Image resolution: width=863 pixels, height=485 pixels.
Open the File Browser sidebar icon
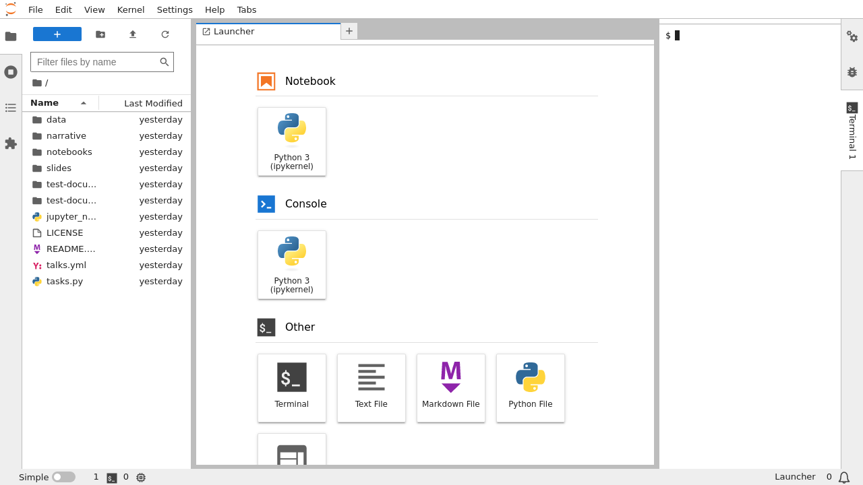(11, 36)
